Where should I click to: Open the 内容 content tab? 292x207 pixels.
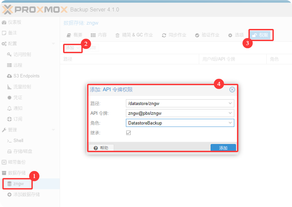(x=99, y=35)
